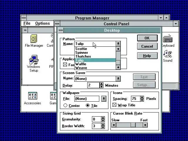
Task: Choose Waffle from the pattern list
Action: tap(95, 64)
